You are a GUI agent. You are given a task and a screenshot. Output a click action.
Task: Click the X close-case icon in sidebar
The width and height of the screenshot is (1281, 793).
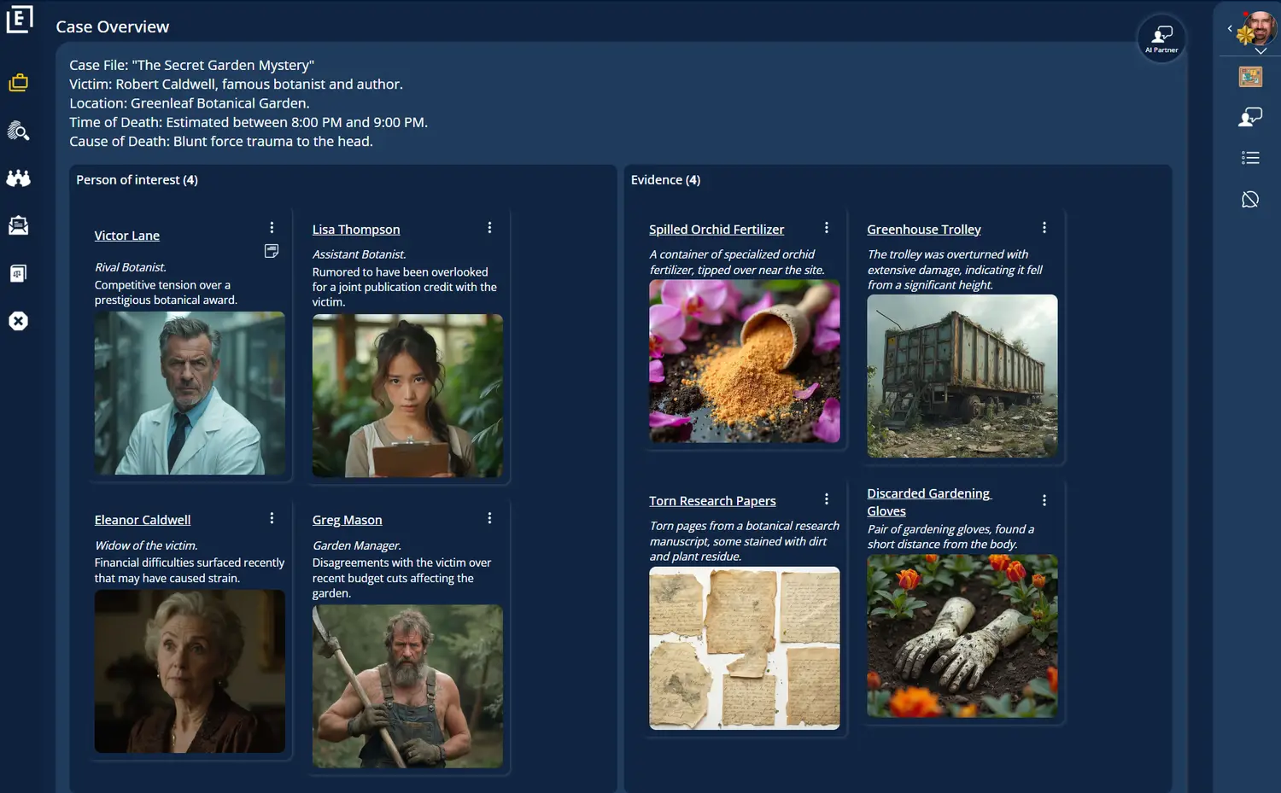pyautogui.click(x=18, y=321)
